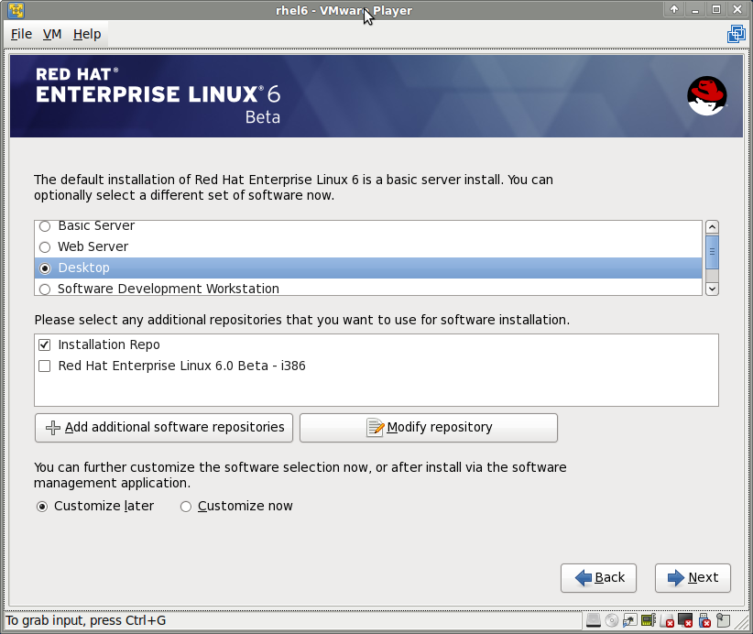Open the File menu

pyautogui.click(x=22, y=34)
